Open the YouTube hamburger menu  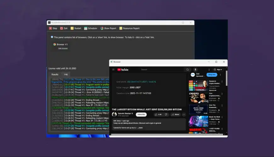point(113,69)
